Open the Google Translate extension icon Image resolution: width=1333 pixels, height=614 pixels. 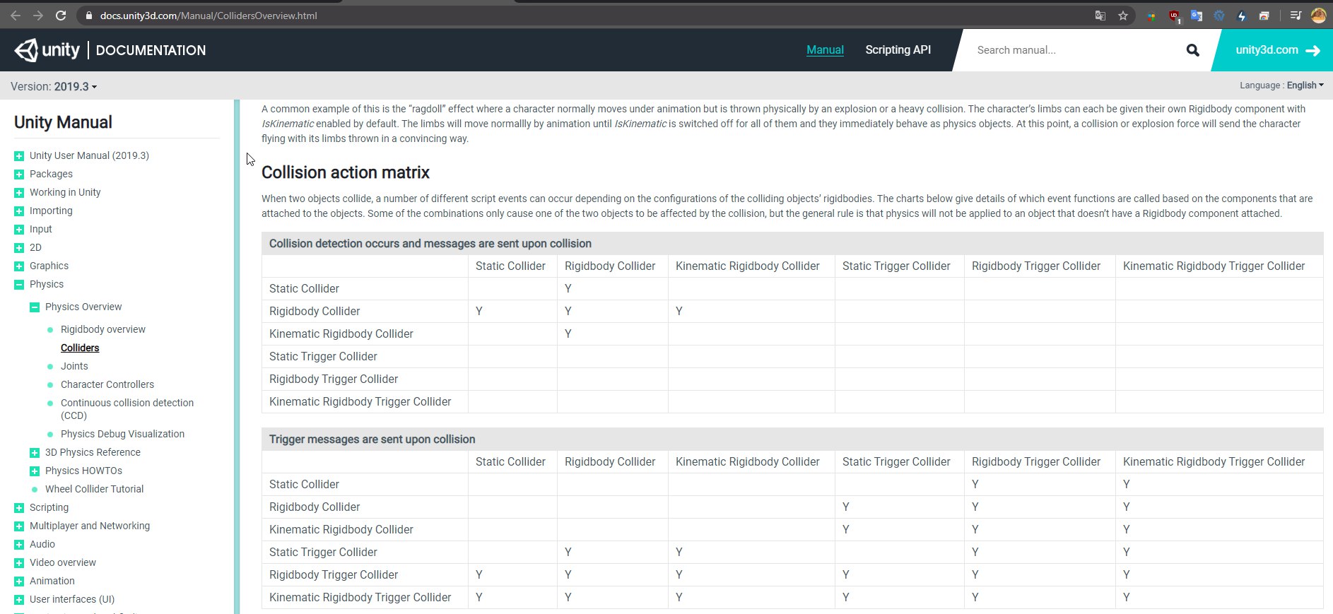coord(1197,16)
